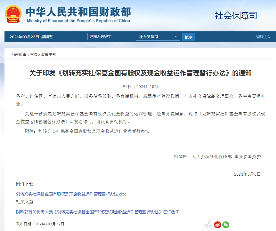Select the 社会保障司 header title
Screen dimensions: 276x231
[x=236, y=16]
